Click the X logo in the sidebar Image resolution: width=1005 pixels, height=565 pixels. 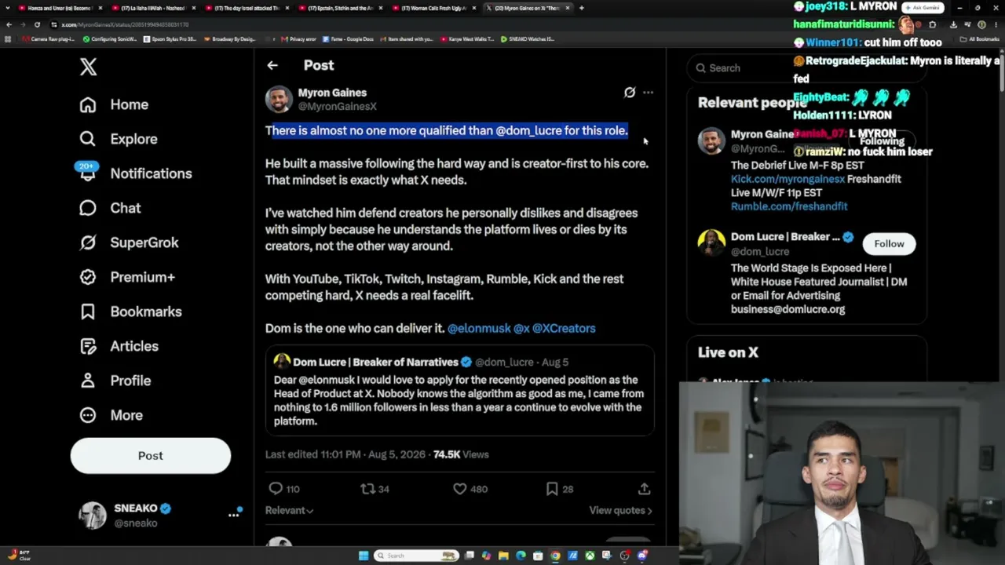(88, 67)
